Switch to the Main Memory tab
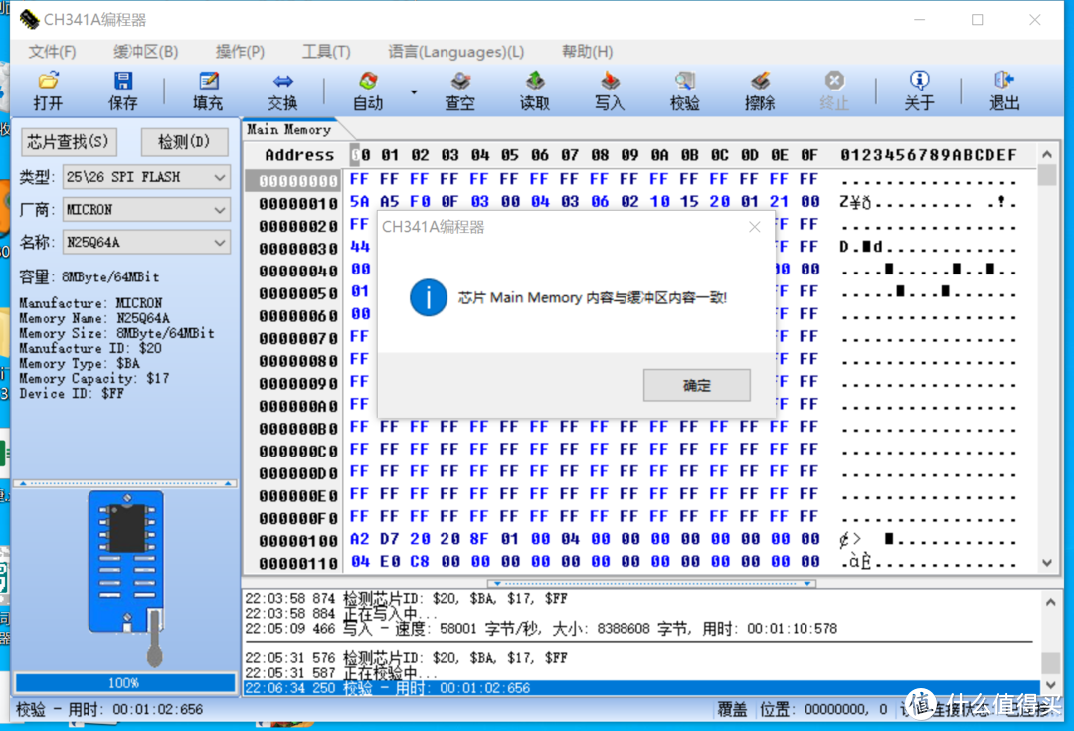Screen dimensions: 1074x731 pos(288,129)
